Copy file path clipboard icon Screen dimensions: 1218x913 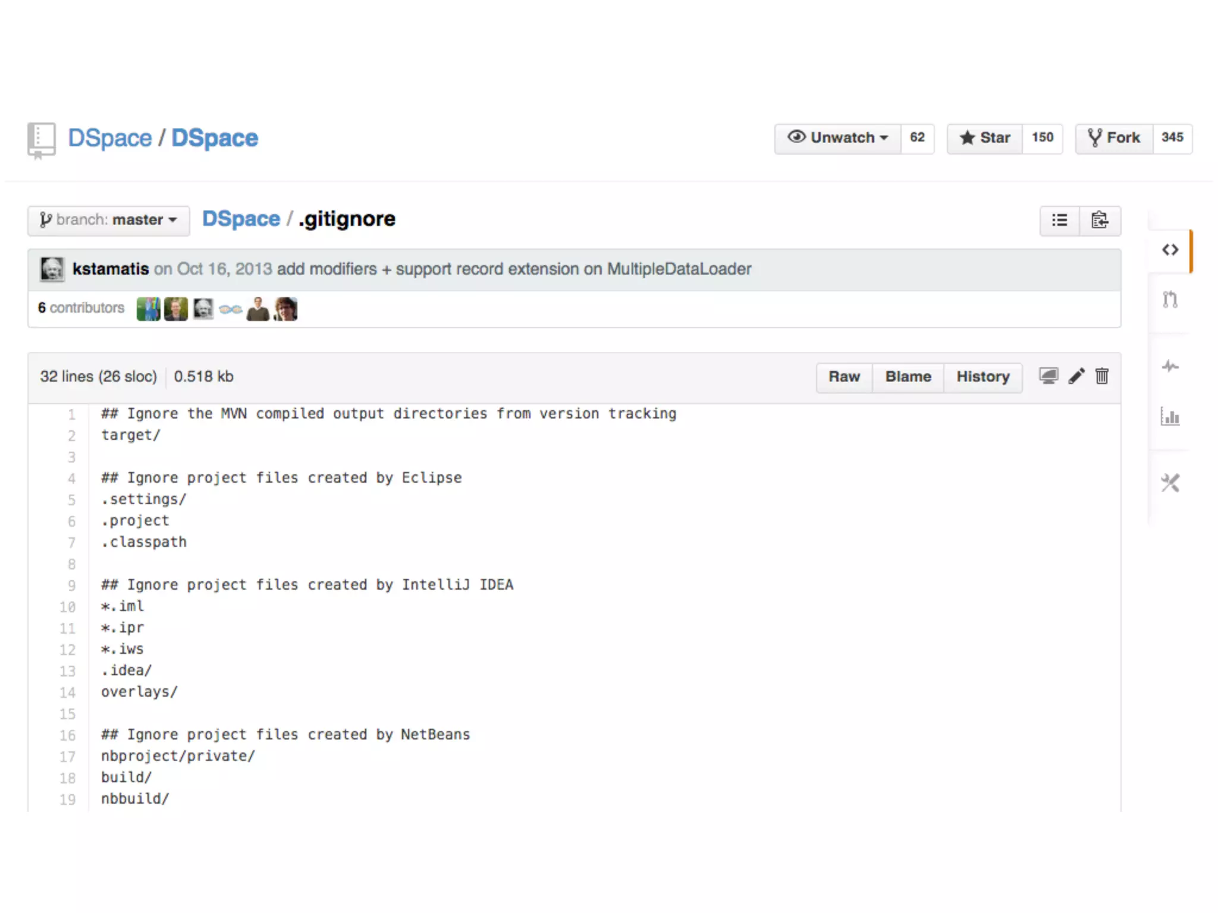(1100, 221)
